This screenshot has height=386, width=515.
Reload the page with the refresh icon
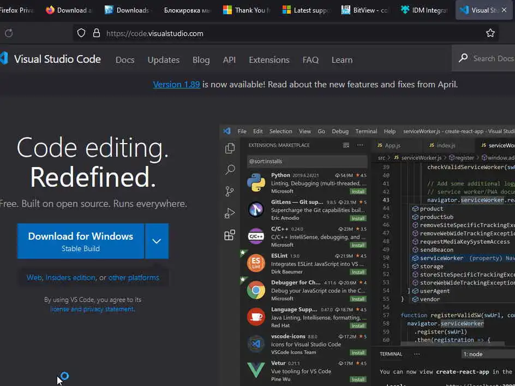tap(9, 33)
